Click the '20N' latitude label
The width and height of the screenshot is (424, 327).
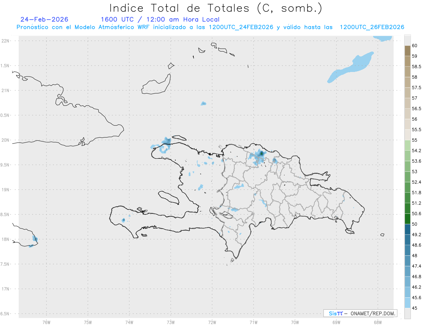[x=5, y=140]
